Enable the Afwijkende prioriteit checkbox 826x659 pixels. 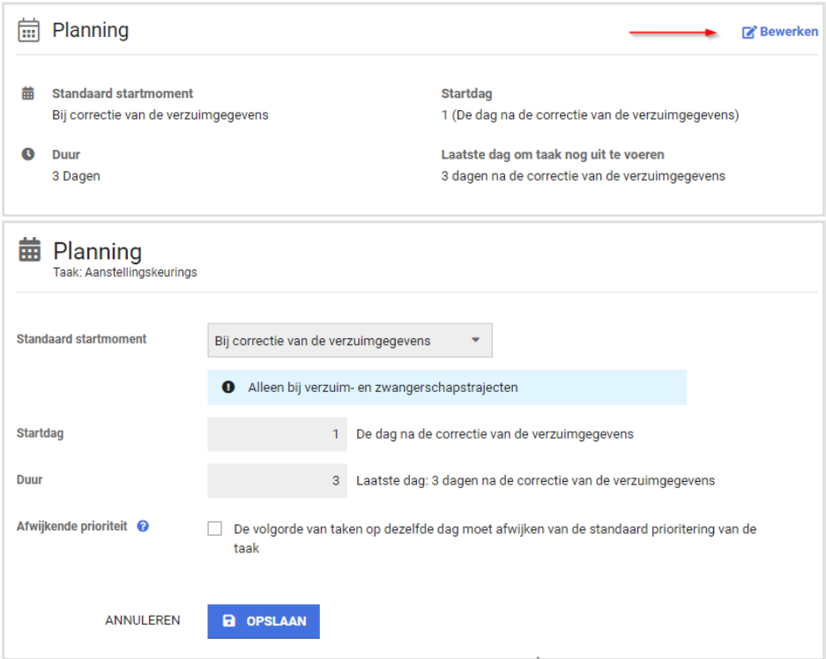click(215, 529)
